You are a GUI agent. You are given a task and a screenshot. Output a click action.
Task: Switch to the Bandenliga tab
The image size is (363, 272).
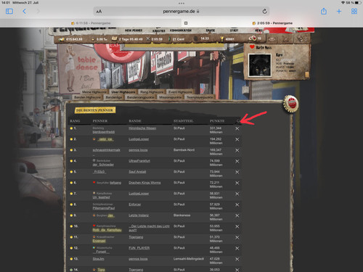pos(114,97)
